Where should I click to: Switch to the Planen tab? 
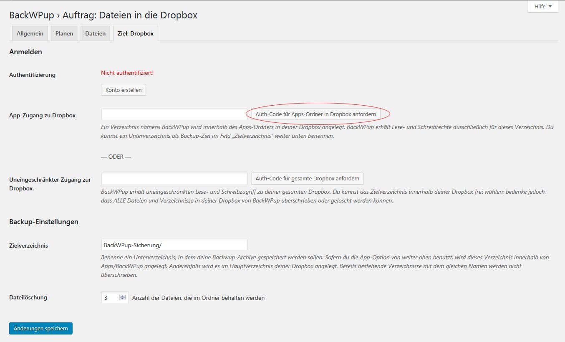click(64, 33)
